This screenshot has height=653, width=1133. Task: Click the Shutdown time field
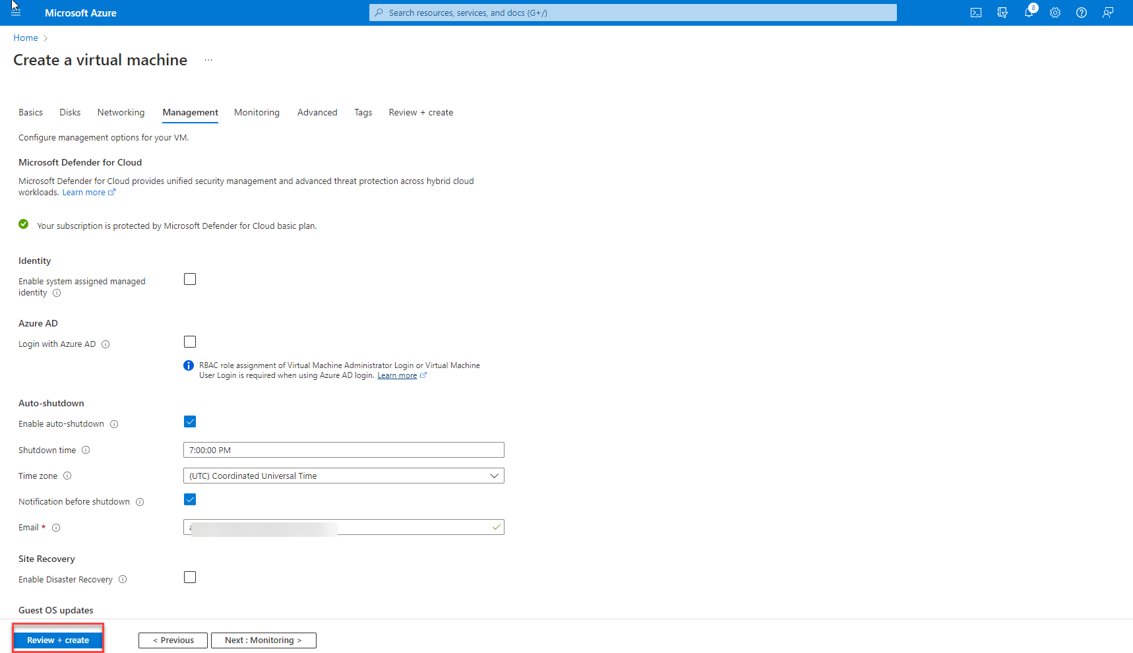click(x=344, y=450)
